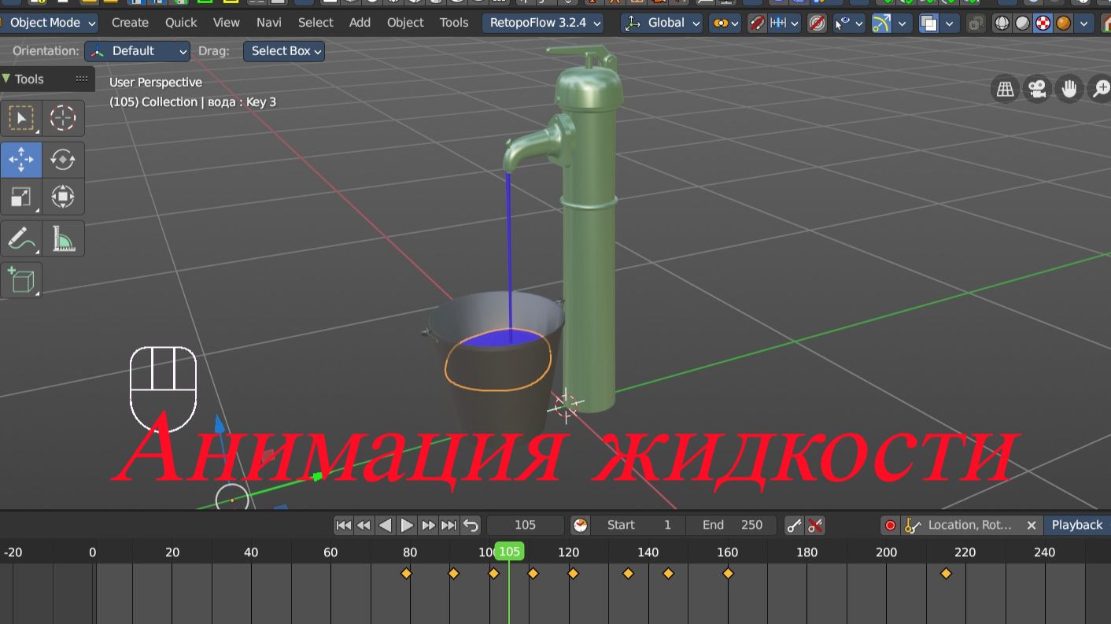The height and width of the screenshot is (624, 1111).
Task: Select the Add Cube tool
Action: pyautogui.click(x=21, y=280)
